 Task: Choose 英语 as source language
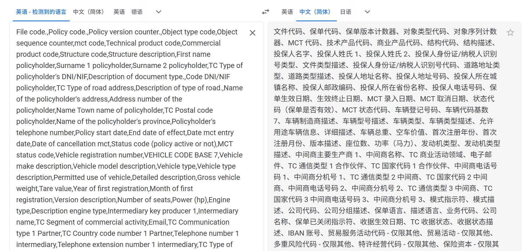(x=119, y=12)
